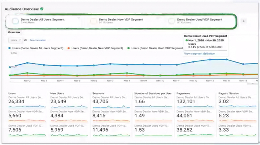Click the Sessions value 43,705
The height and width of the screenshot is (145, 260).
[x=100, y=101]
